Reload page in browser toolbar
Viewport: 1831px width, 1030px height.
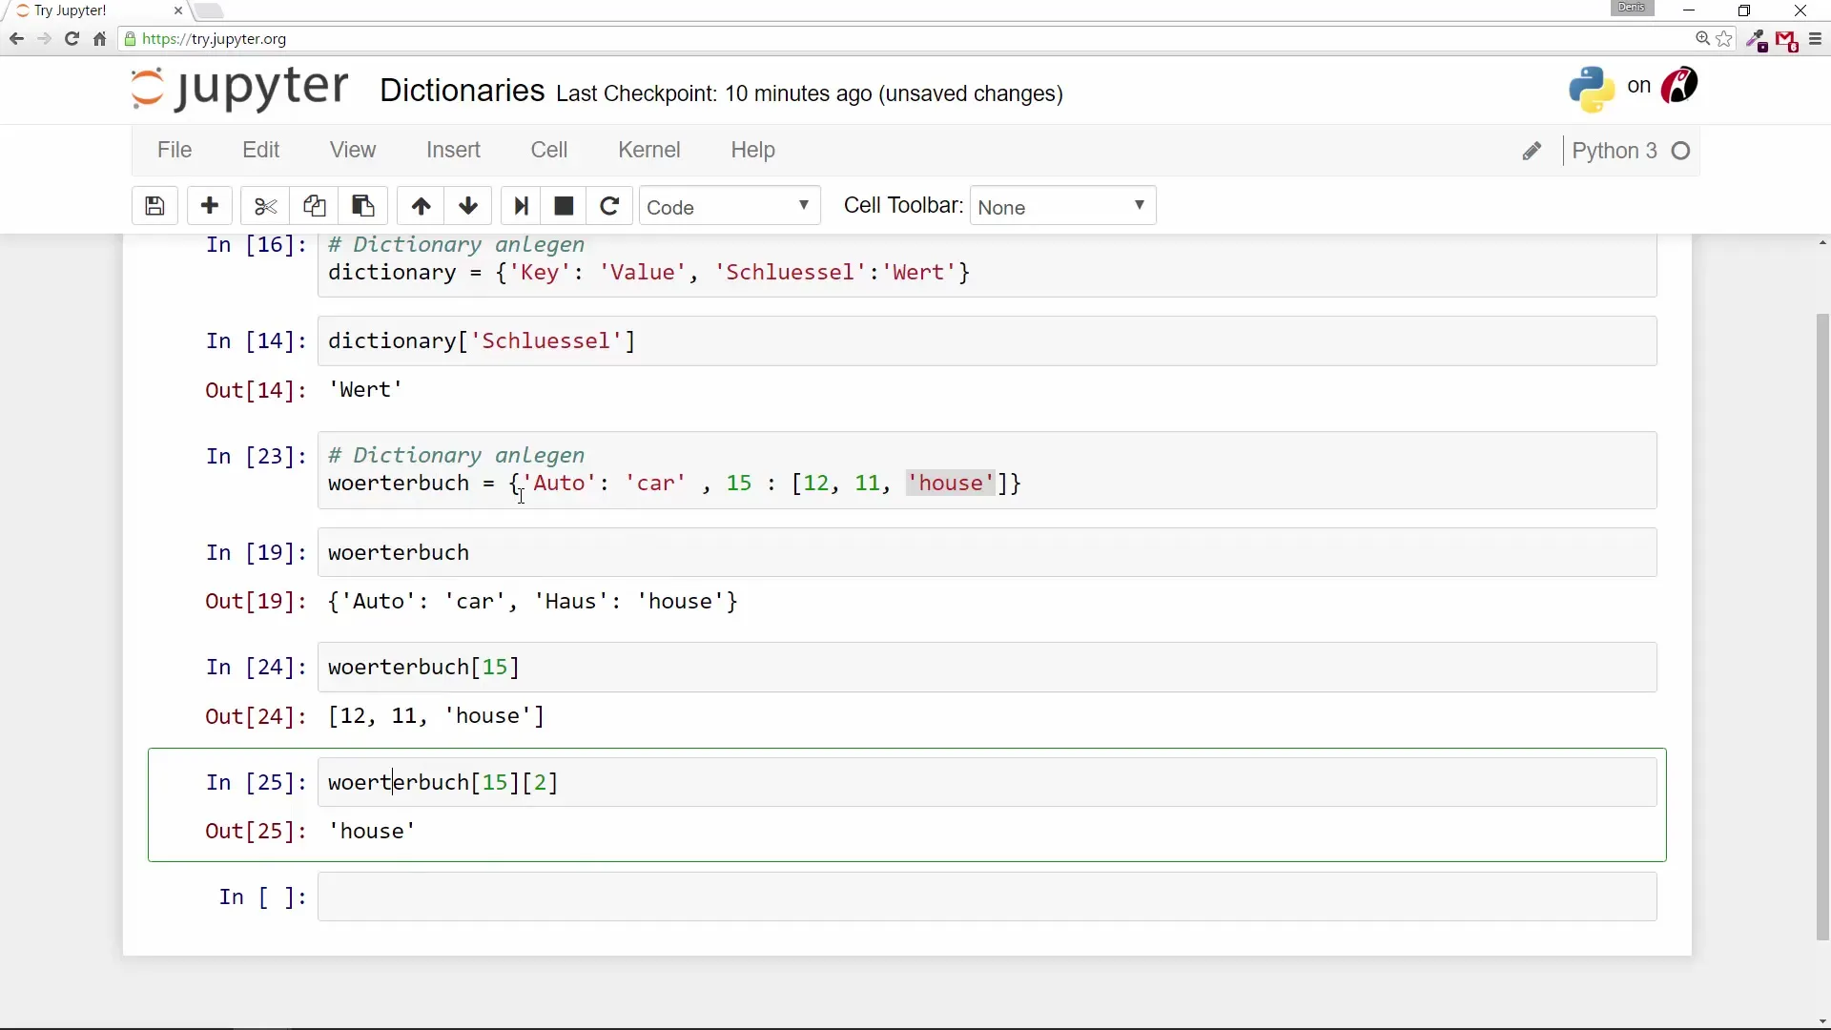pyautogui.click(x=72, y=39)
